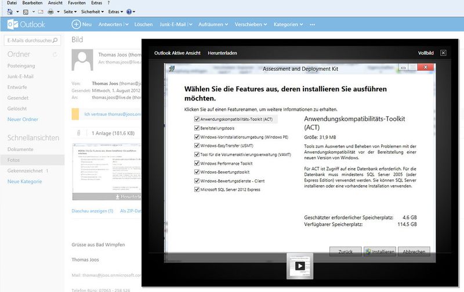
Task: Expand the Kategorien dropdown
Action: pos(301,24)
